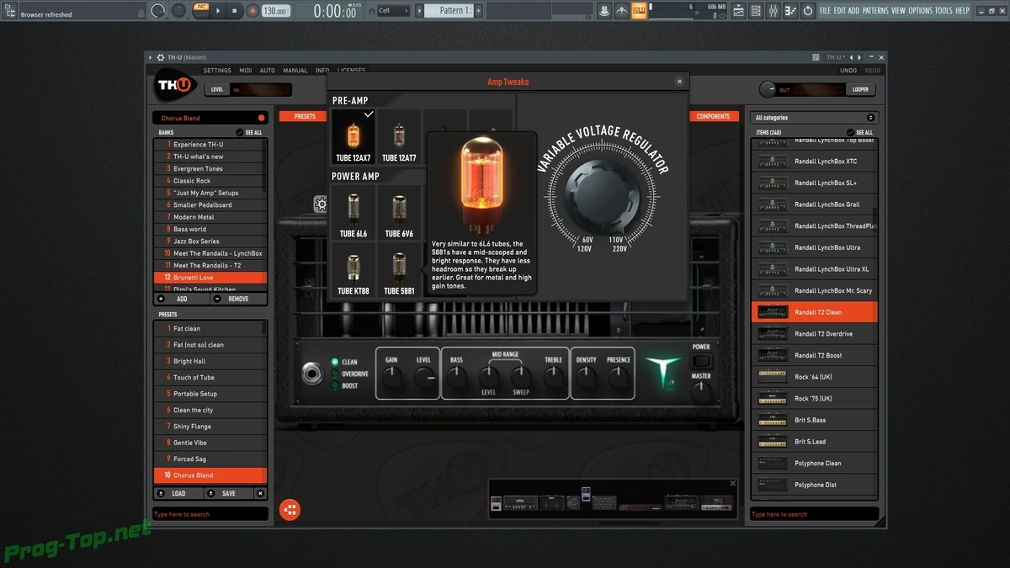
Task: Open FL Studio PATTERNS menu
Action: tap(875, 11)
